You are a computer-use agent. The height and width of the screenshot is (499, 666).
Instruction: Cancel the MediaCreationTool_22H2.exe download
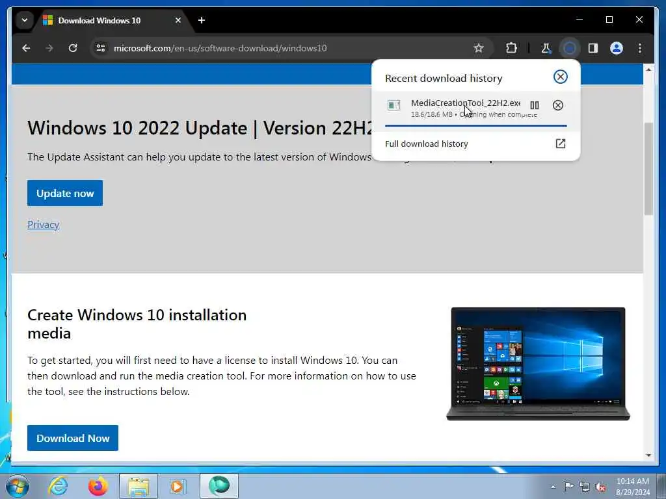point(557,105)
